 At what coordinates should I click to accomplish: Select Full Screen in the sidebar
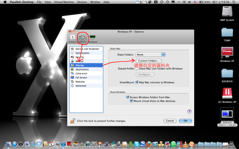click(86, 77)
